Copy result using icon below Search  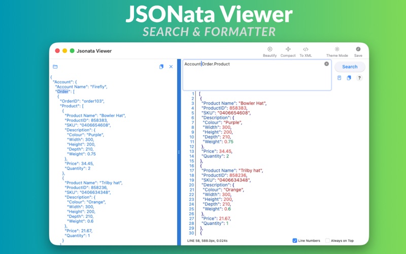point(349,78)
